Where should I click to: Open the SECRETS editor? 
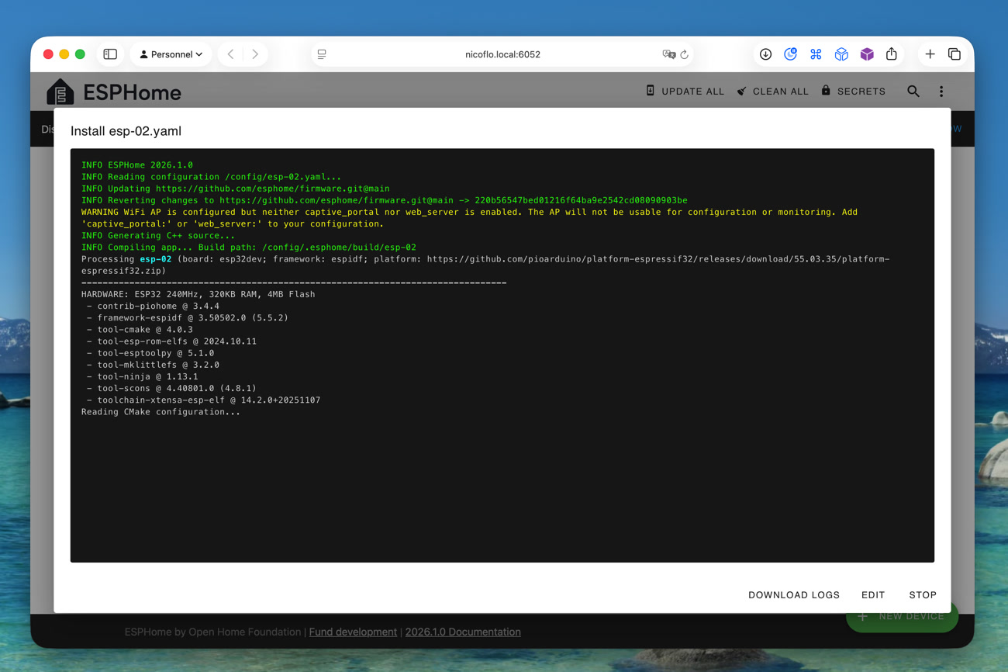tap(853, 92)
